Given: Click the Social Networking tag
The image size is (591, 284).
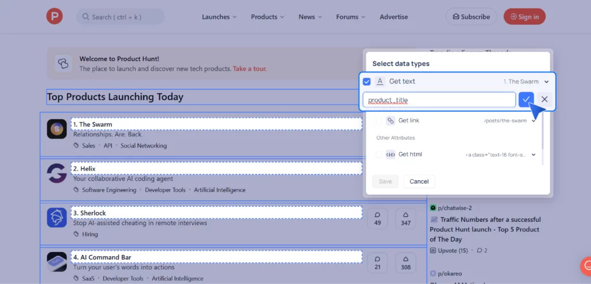Looking at the screenshot, I should click(144, 146).
